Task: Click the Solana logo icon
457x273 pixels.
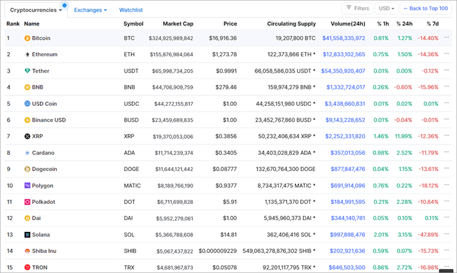Action: [x=27, y=234]
